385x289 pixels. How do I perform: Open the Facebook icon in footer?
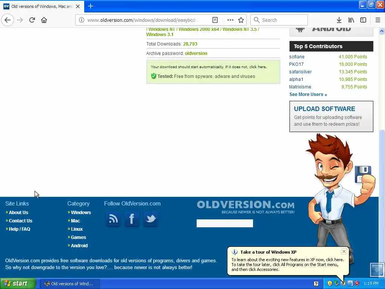tap(132, 219)
